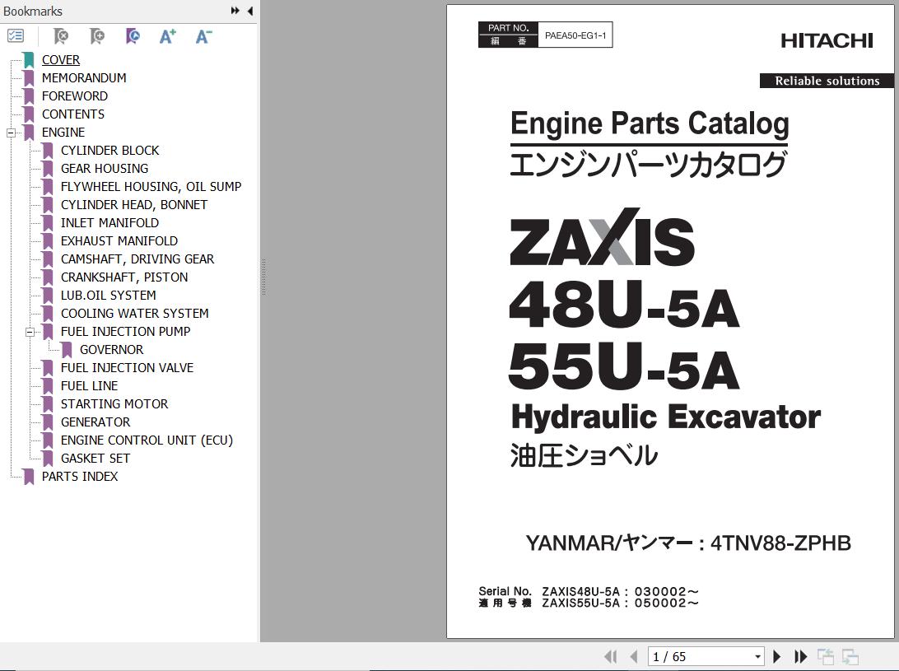The height and width of the screenshot is (671, 899).
Task: Click the ZAXIS48U-5A serial number line
Action: pos(621,591)
